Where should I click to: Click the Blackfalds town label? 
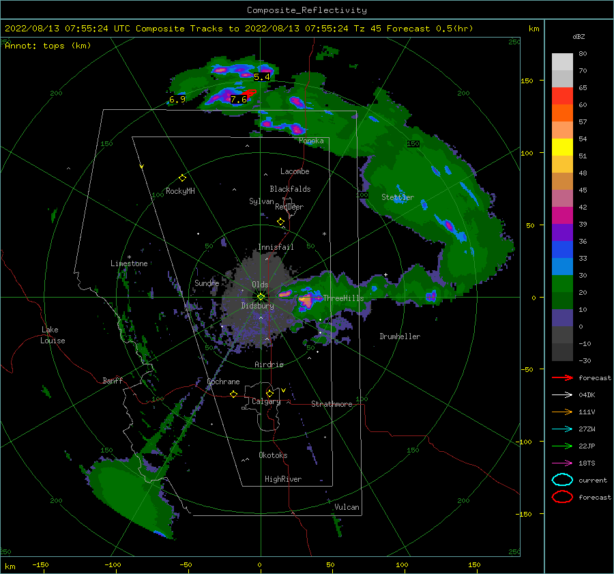(x=290, y=189)
